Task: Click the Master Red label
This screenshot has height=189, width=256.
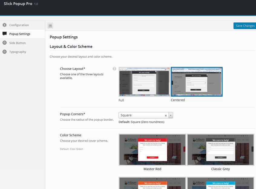Action: pyautogui.click(x=152, y=169)
